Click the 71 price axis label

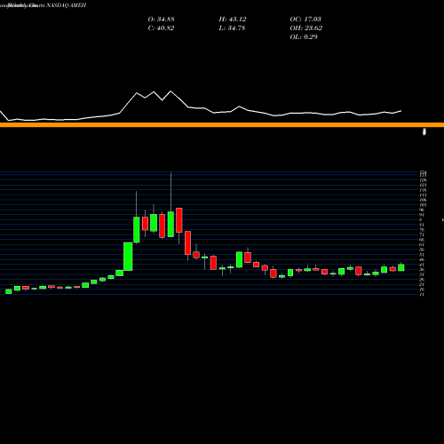point(422,234)
